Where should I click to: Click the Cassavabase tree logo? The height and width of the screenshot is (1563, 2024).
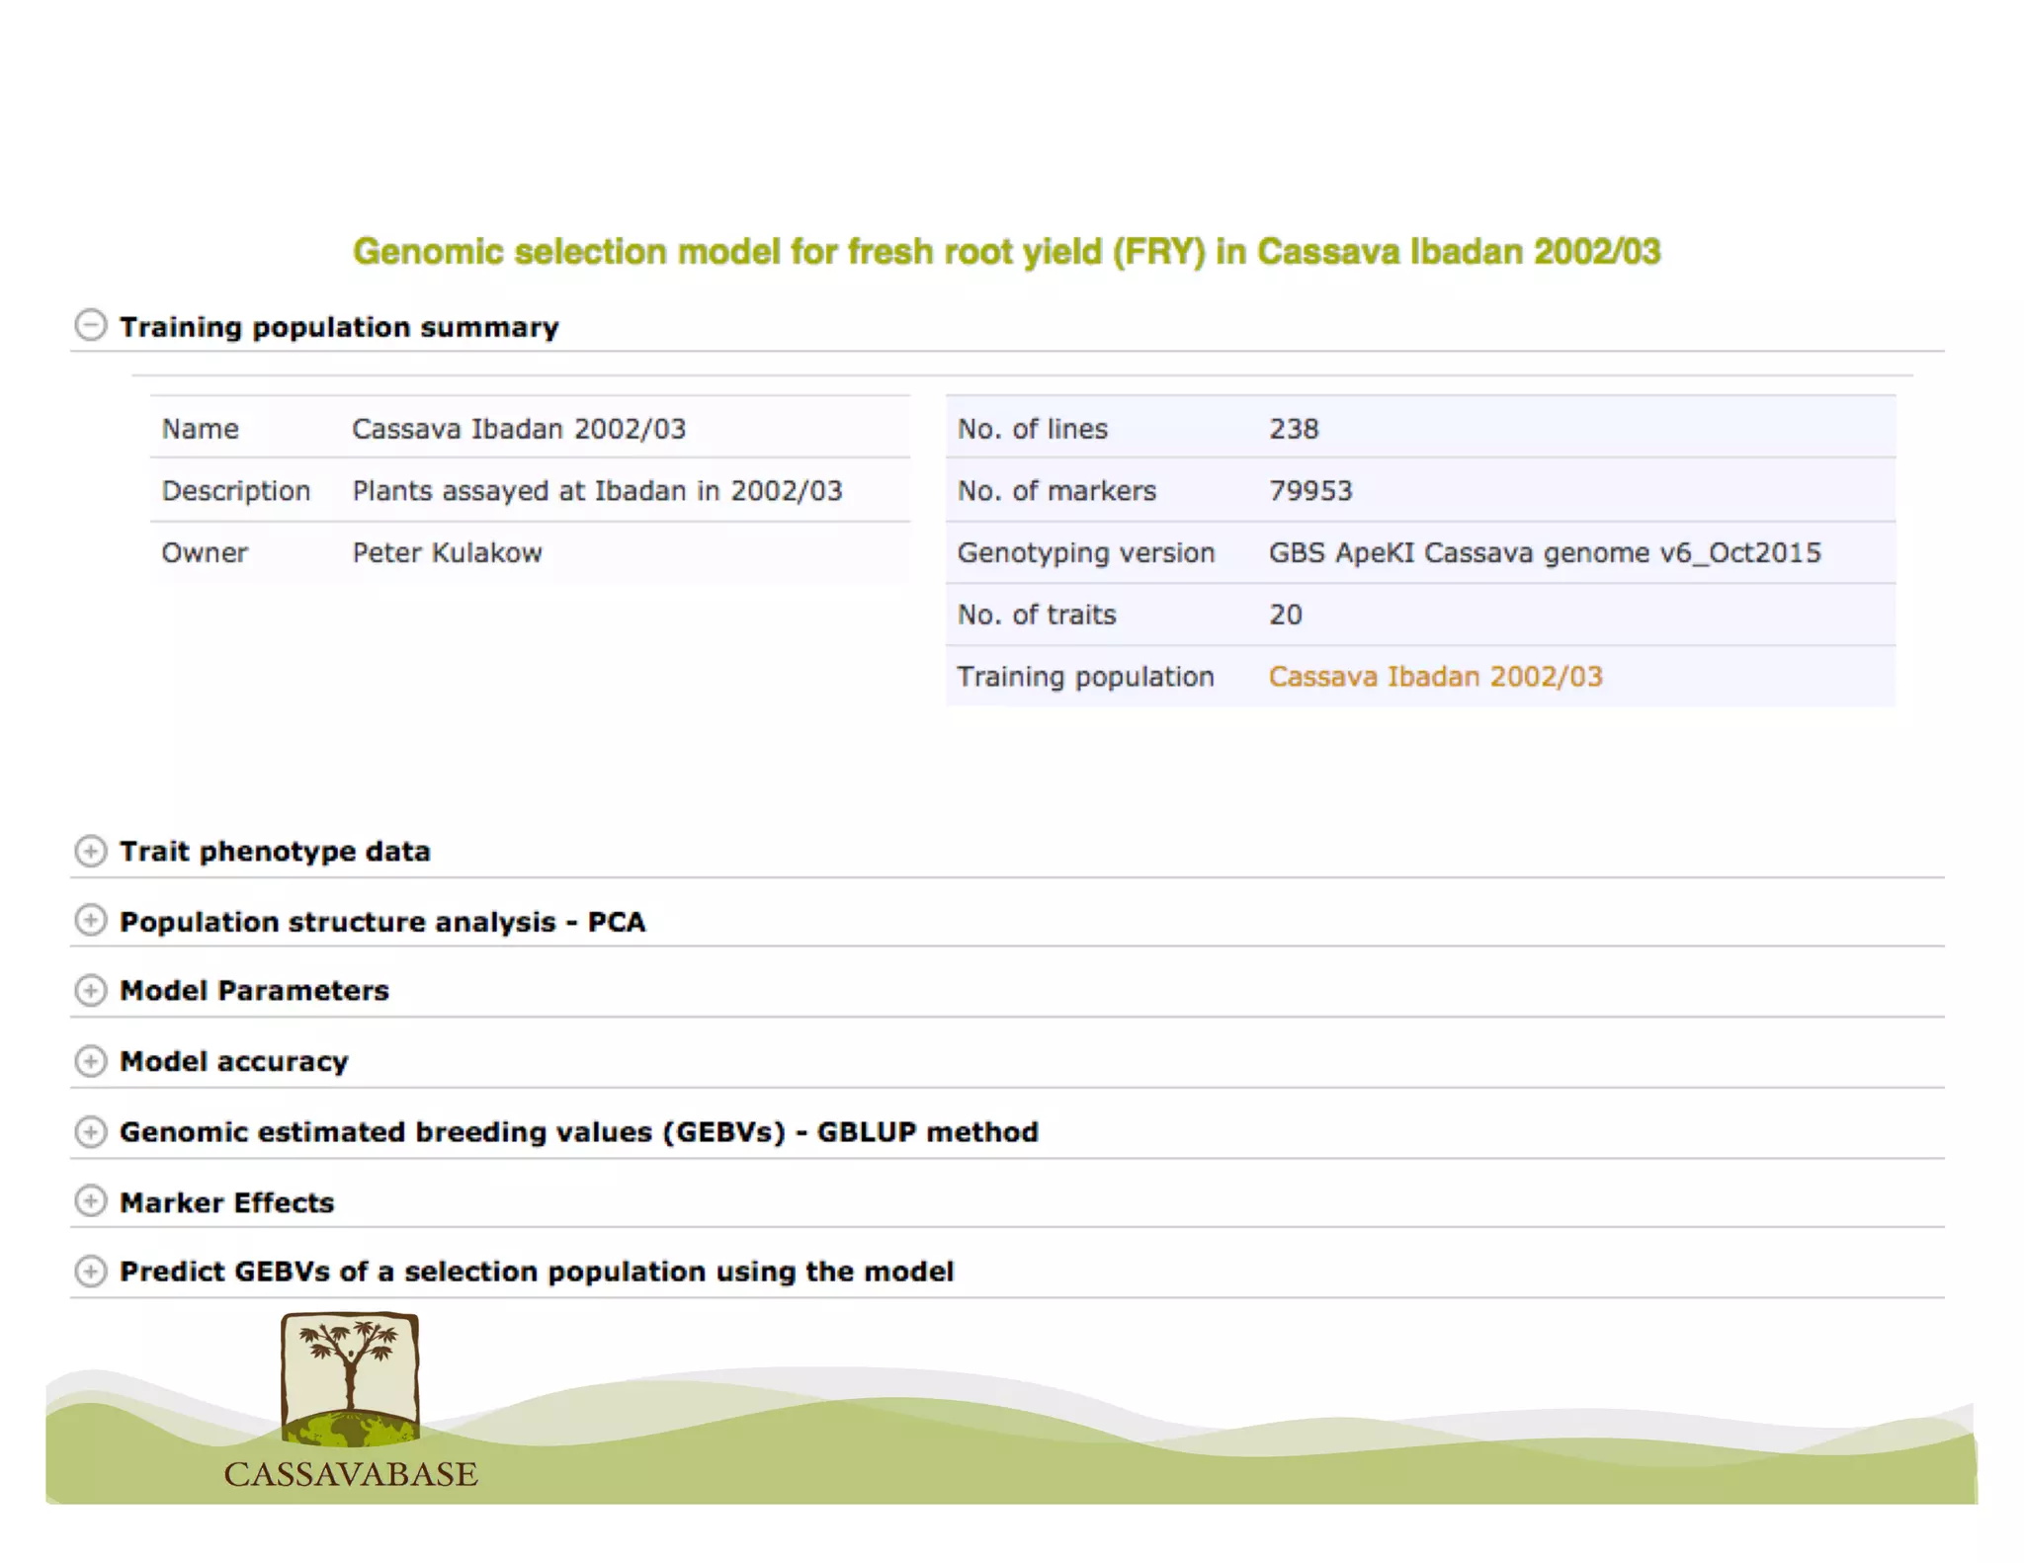pos(350,1379)
